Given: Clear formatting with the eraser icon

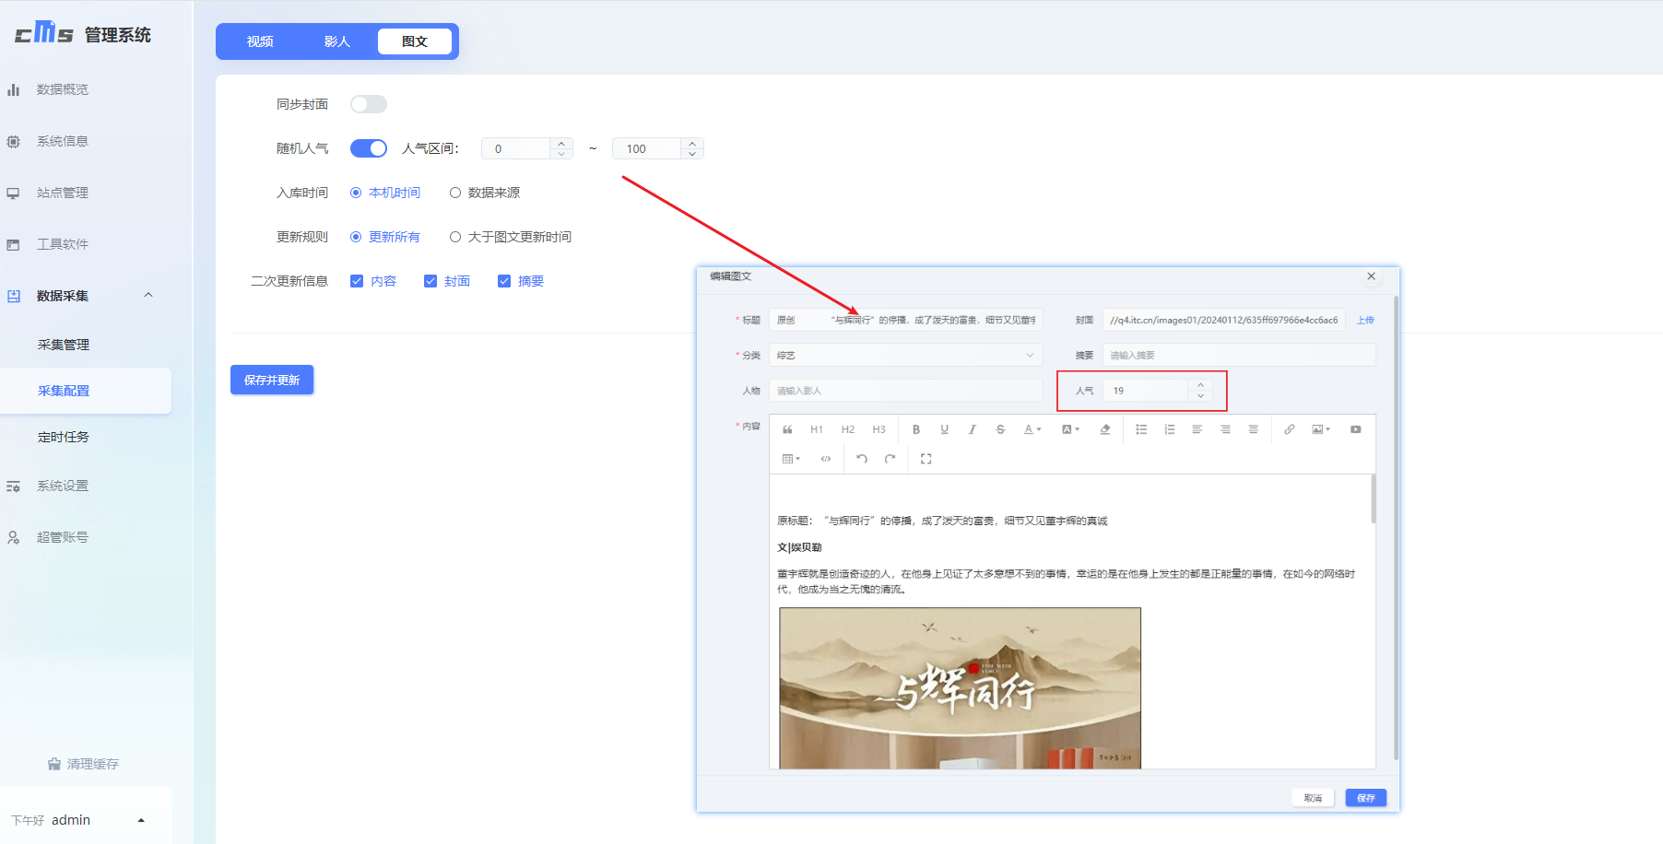Looking at the screenshot, I should coord(1105,429).
